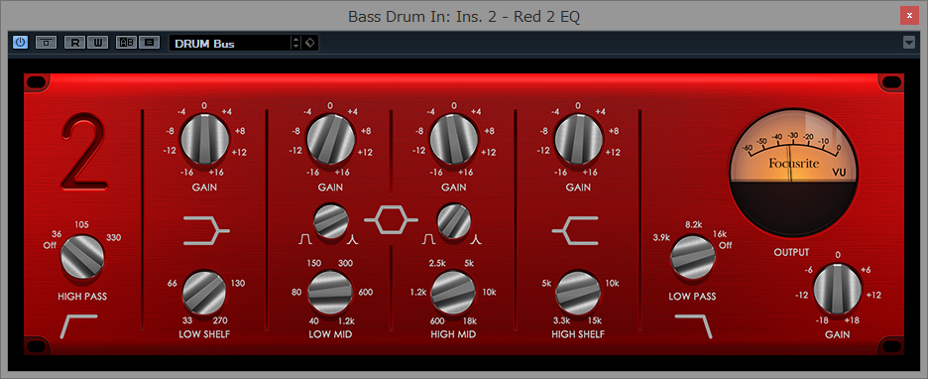The height and width of the screenshot is (379, 928).
Task: Toggle the plugin power (activate) button
Action: 20,43
